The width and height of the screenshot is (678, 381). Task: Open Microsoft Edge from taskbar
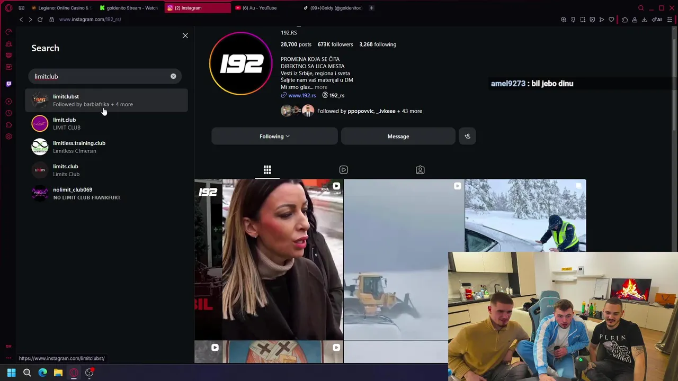[42, 373]
